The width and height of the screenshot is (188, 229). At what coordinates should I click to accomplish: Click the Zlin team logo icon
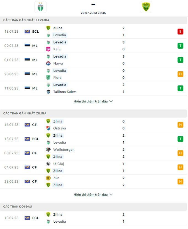48,178
